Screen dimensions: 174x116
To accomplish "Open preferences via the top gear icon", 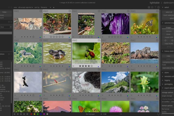I will tap(159, 7).
